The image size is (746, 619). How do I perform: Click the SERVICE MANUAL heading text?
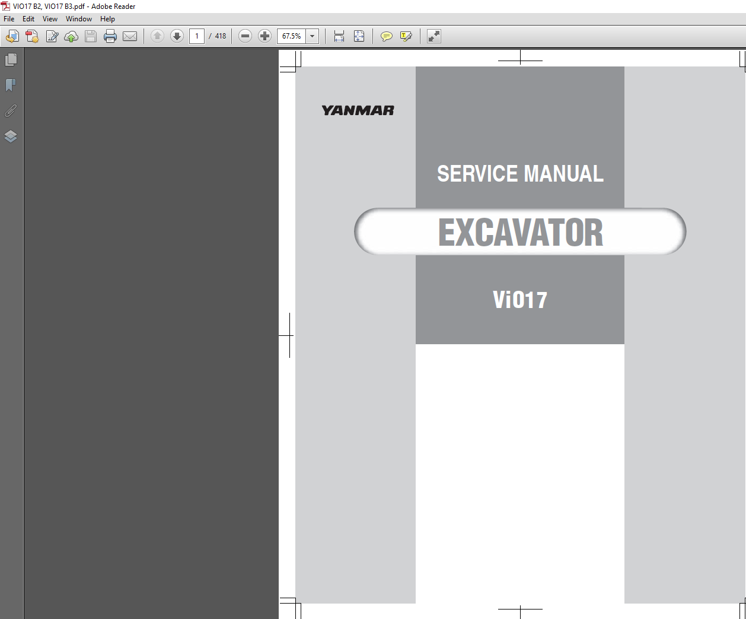click(x=520, y=173)
